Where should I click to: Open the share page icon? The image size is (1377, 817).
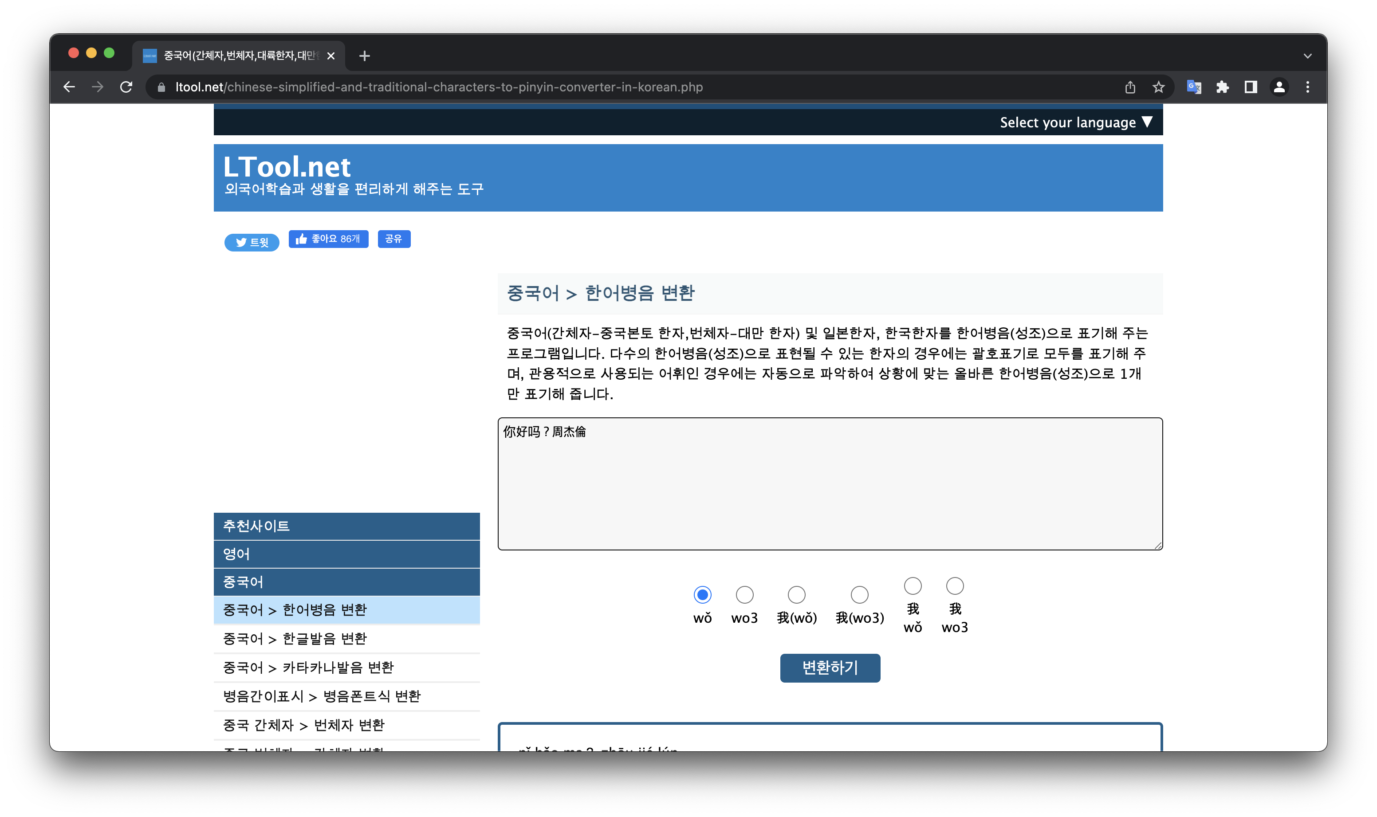click(1130, 87)
